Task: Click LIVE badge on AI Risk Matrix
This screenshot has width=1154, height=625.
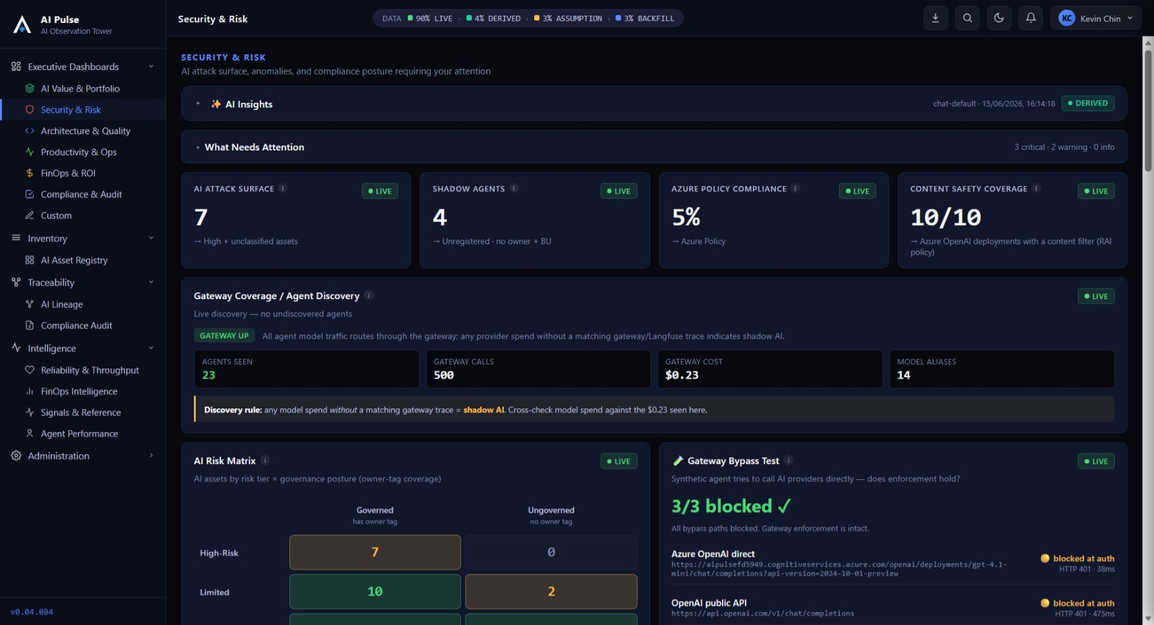Action: point(619,461)
